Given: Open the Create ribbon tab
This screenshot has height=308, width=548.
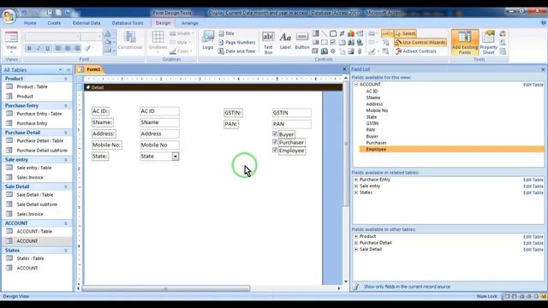Looking at the screenshot, I should click(x=54, y=23).
